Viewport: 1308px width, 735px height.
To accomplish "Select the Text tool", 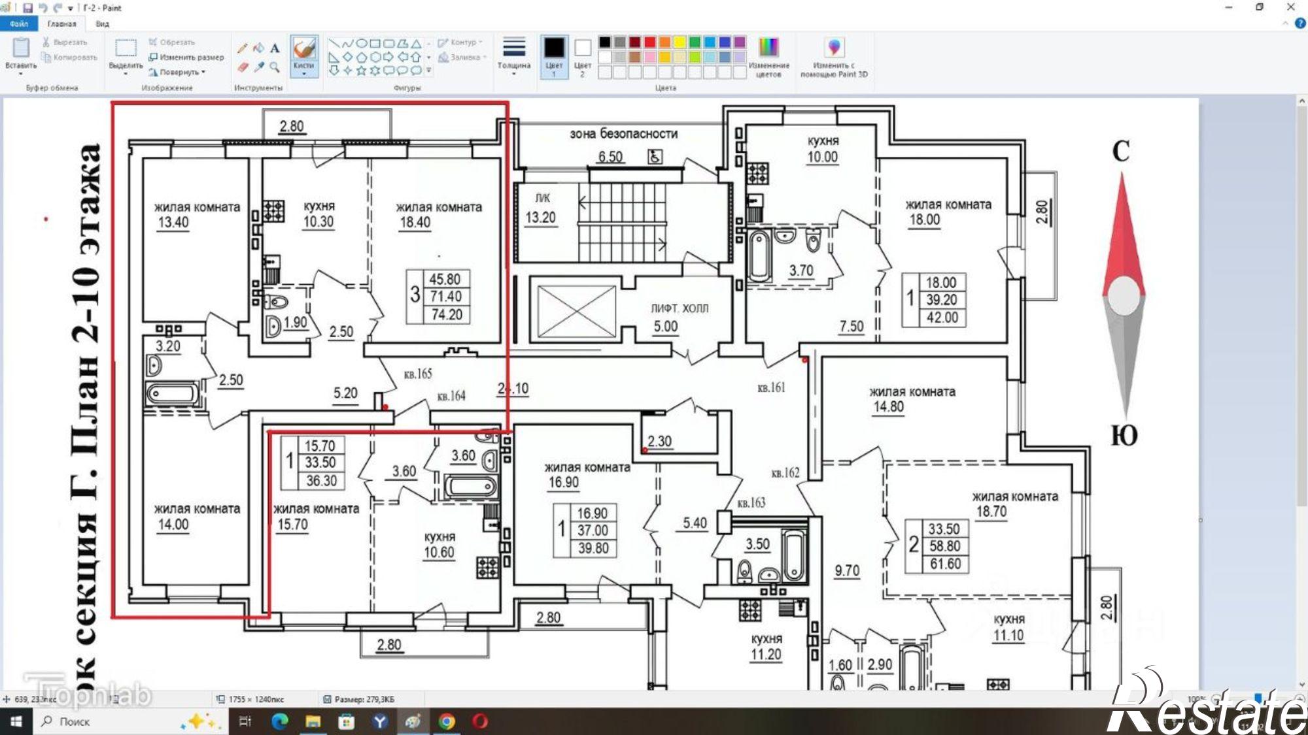I will coord(275,48).
